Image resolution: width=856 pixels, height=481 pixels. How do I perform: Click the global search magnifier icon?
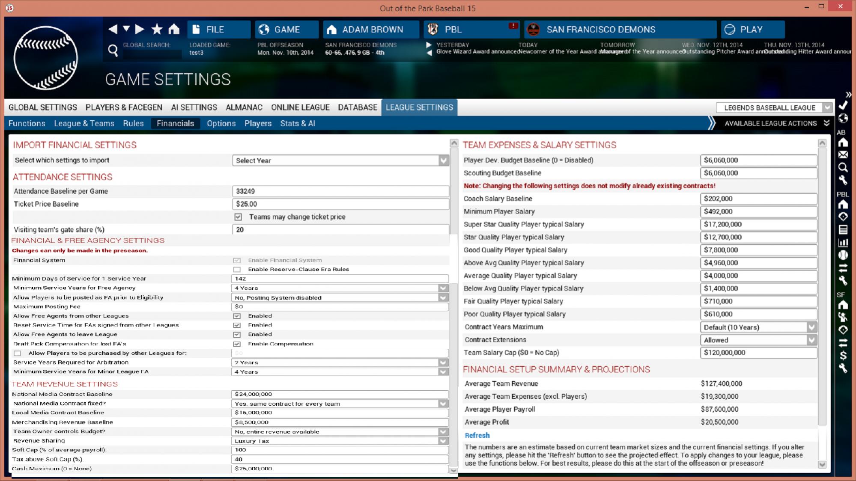113,50
